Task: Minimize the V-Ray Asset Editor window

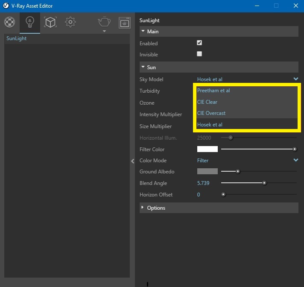Action: [257, 6]
